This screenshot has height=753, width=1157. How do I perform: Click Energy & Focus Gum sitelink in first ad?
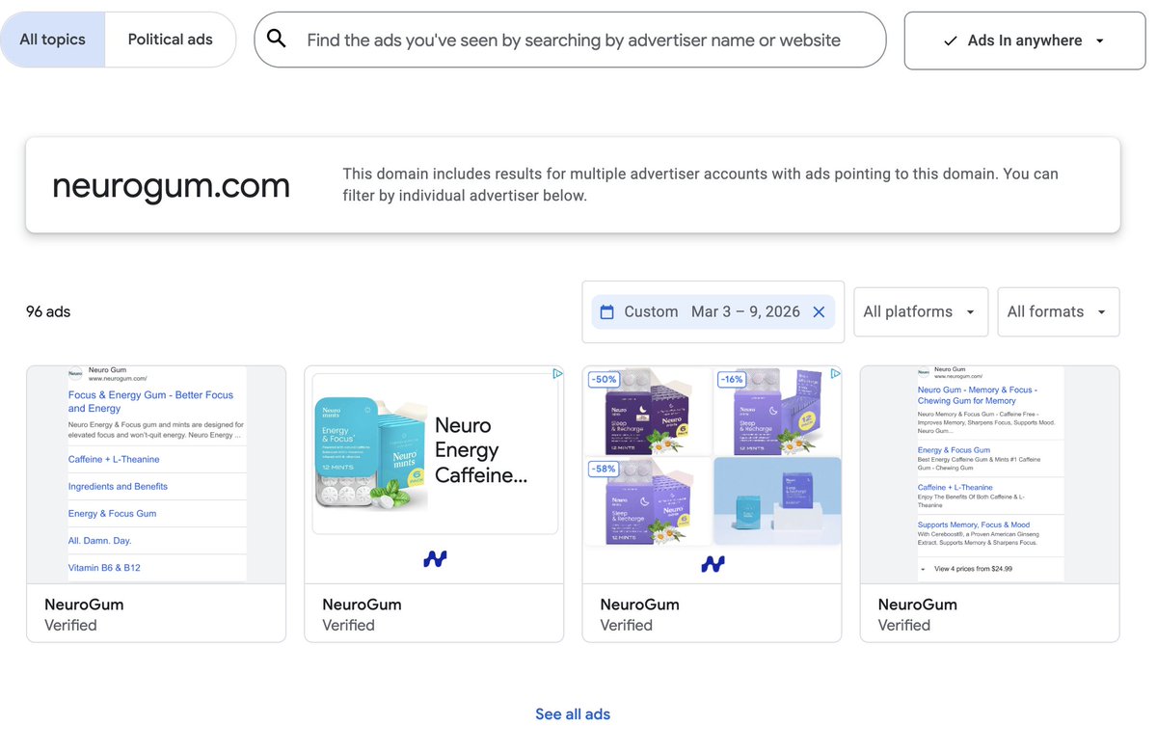tap(112, 513)
